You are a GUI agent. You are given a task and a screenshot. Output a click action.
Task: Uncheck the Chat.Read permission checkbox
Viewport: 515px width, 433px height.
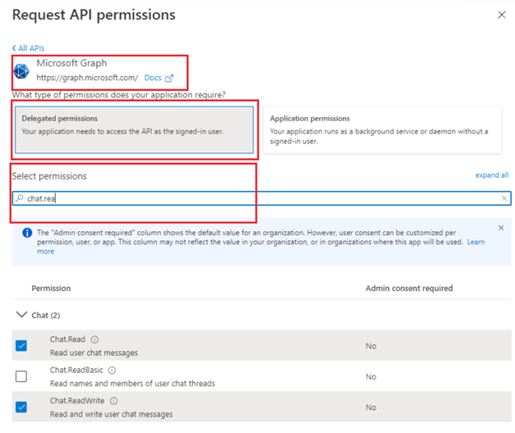pos(21,346)
